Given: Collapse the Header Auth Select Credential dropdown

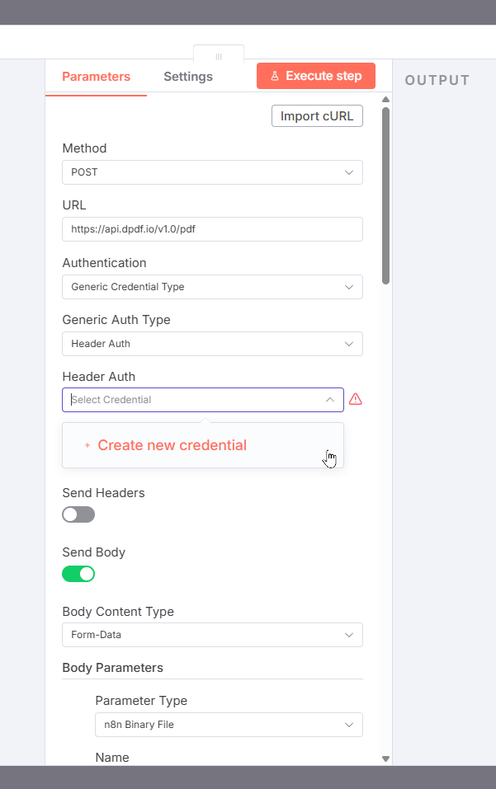Looking at the screenshot, I should point(329,400).
